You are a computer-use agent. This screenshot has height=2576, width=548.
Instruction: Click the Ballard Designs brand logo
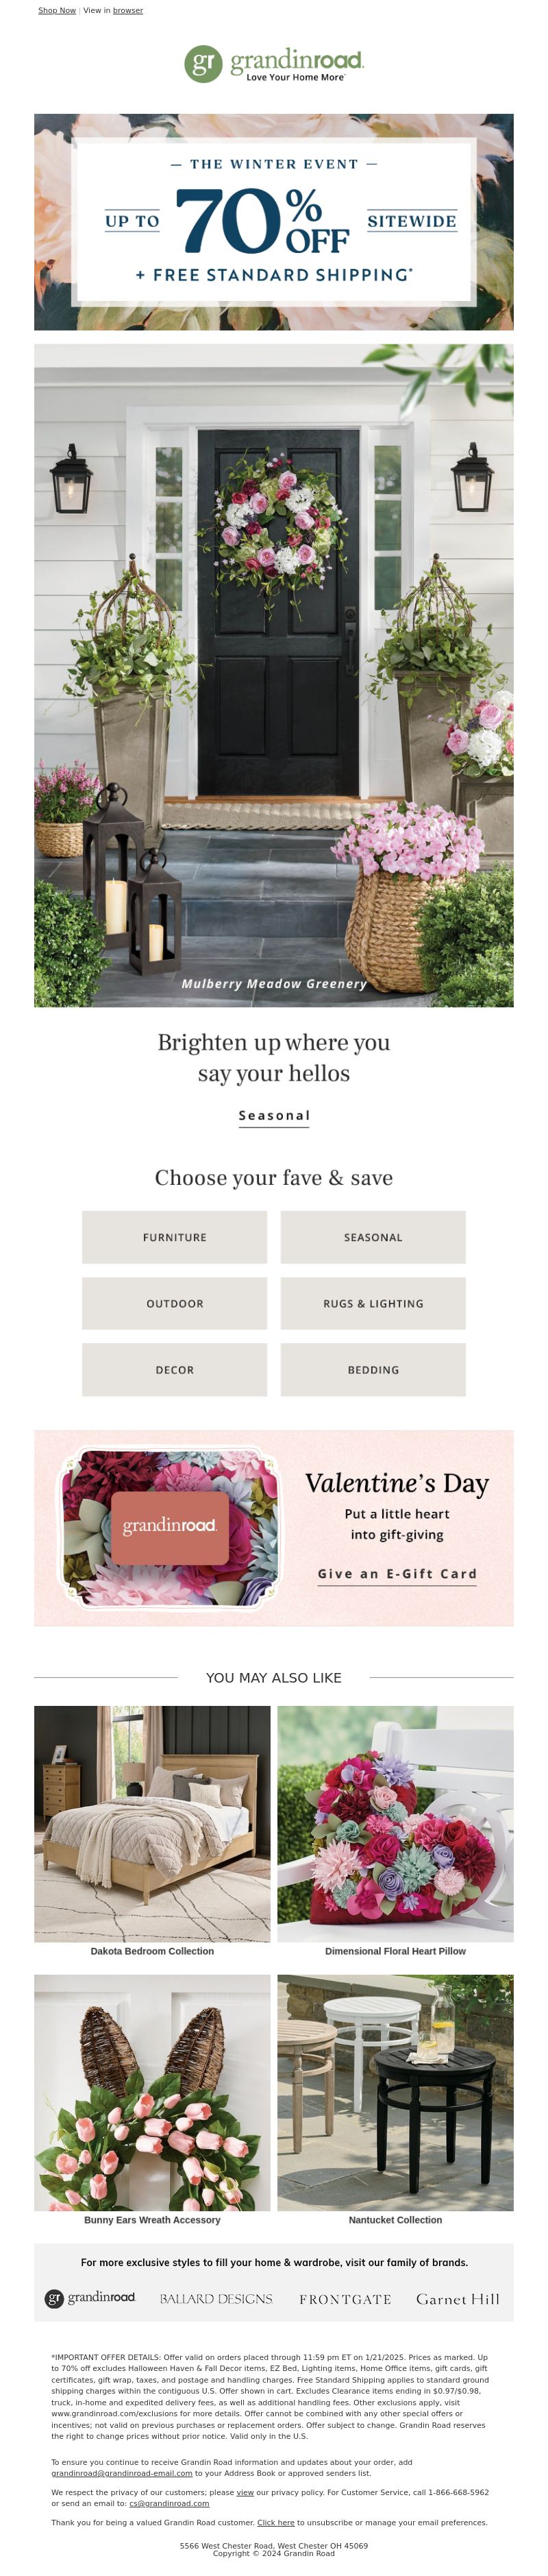pyautogui.click(x=216, y=2298)
